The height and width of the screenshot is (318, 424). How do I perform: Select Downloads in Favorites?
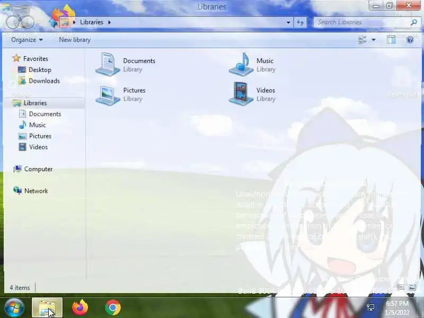click(39, 81)
